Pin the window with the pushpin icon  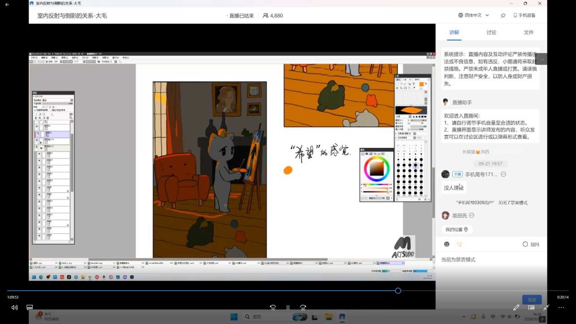(x=503, y=15)
